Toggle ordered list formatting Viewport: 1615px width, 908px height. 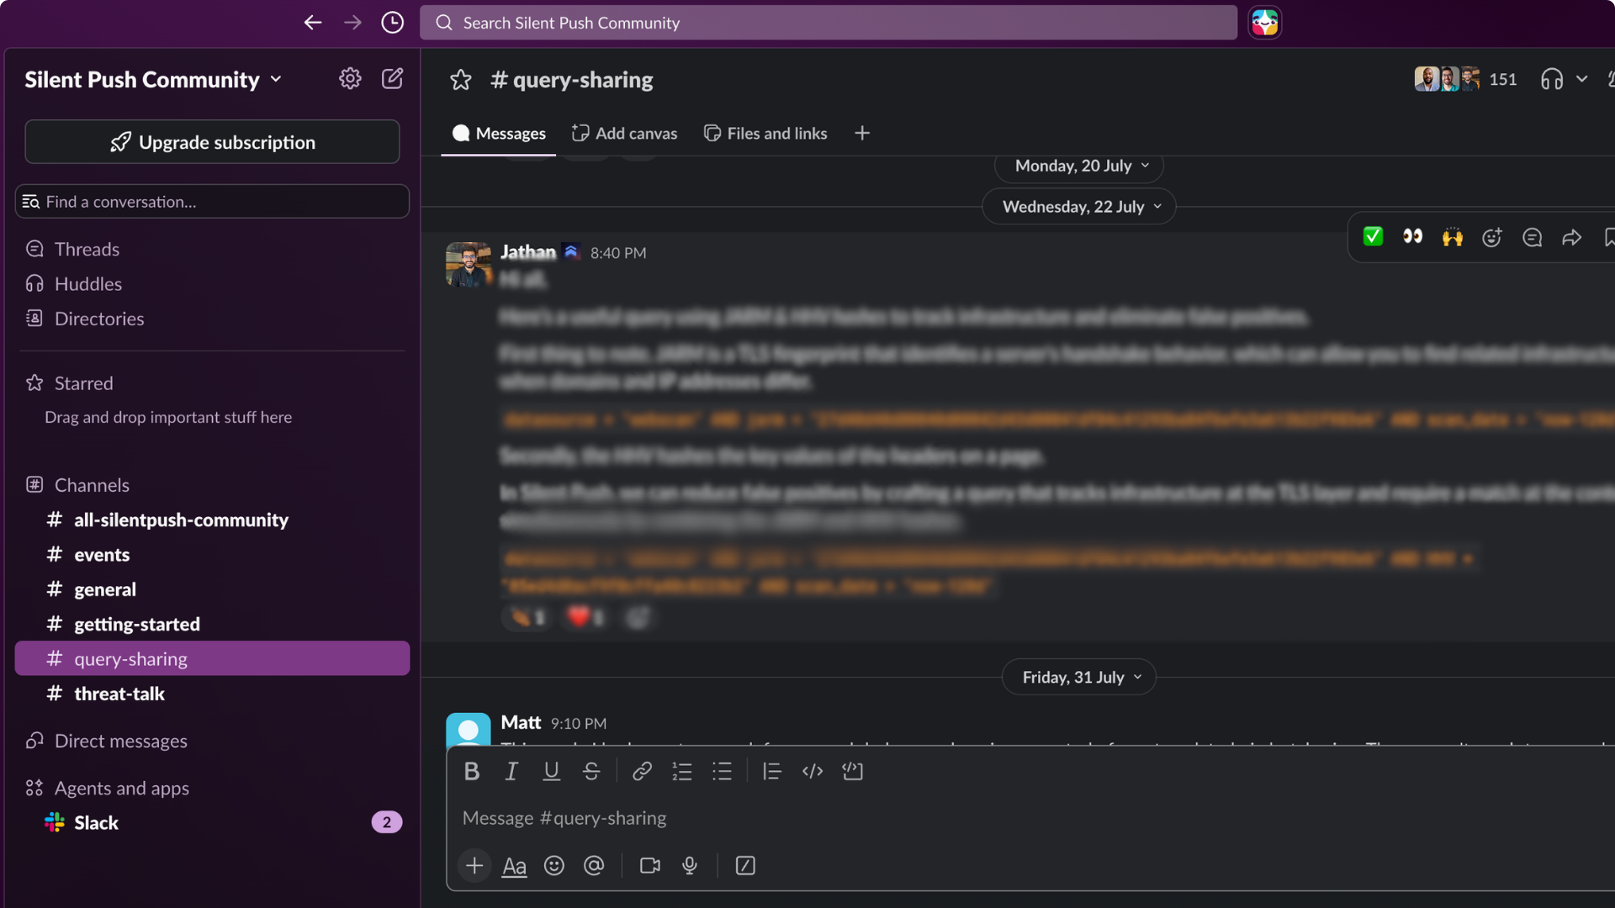point(682,771)
